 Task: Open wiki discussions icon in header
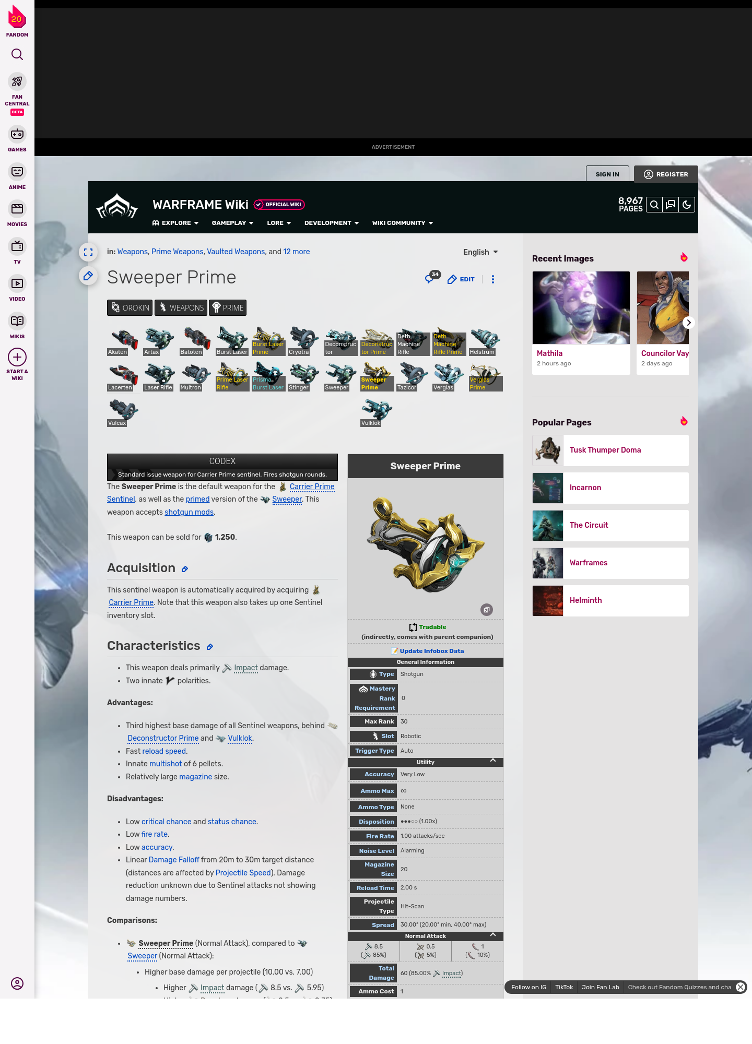point(671,205)
